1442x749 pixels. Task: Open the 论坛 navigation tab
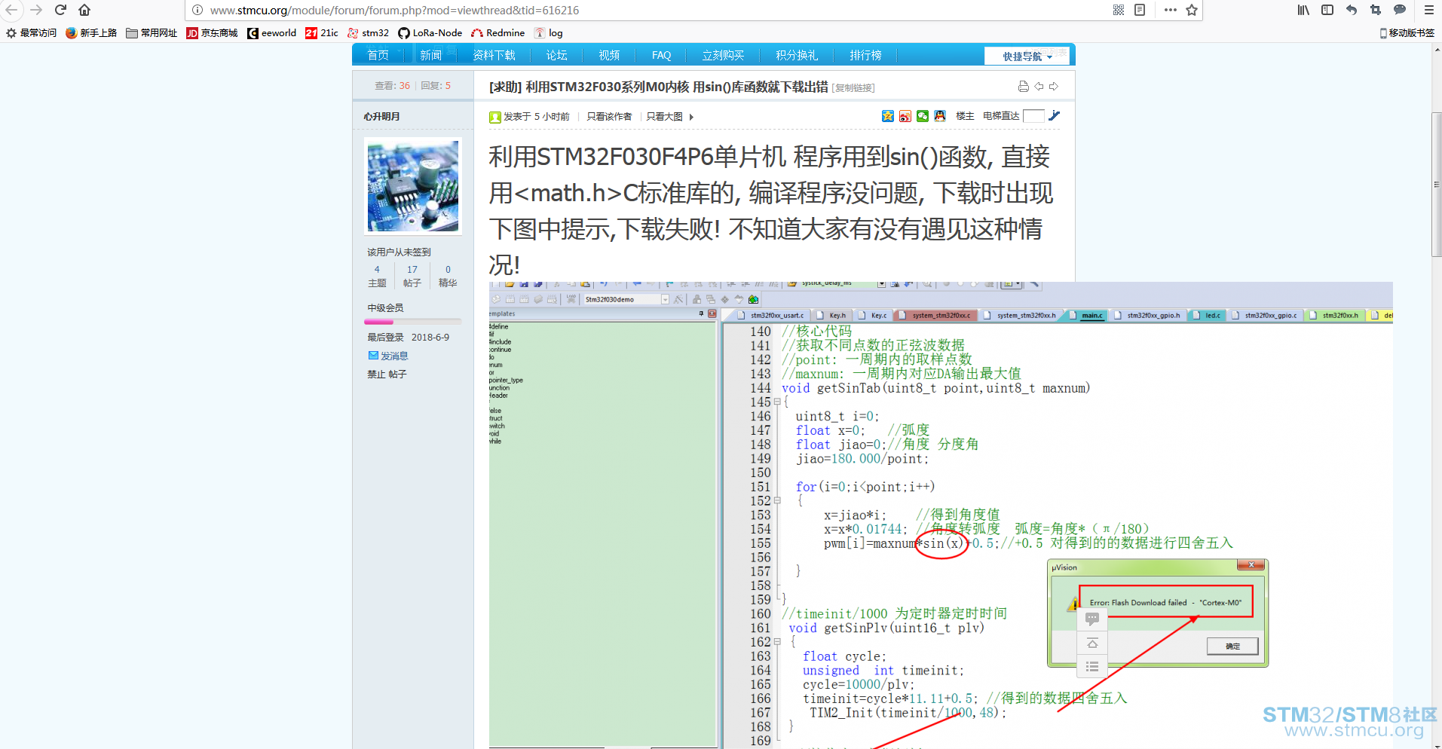[556, 55]
